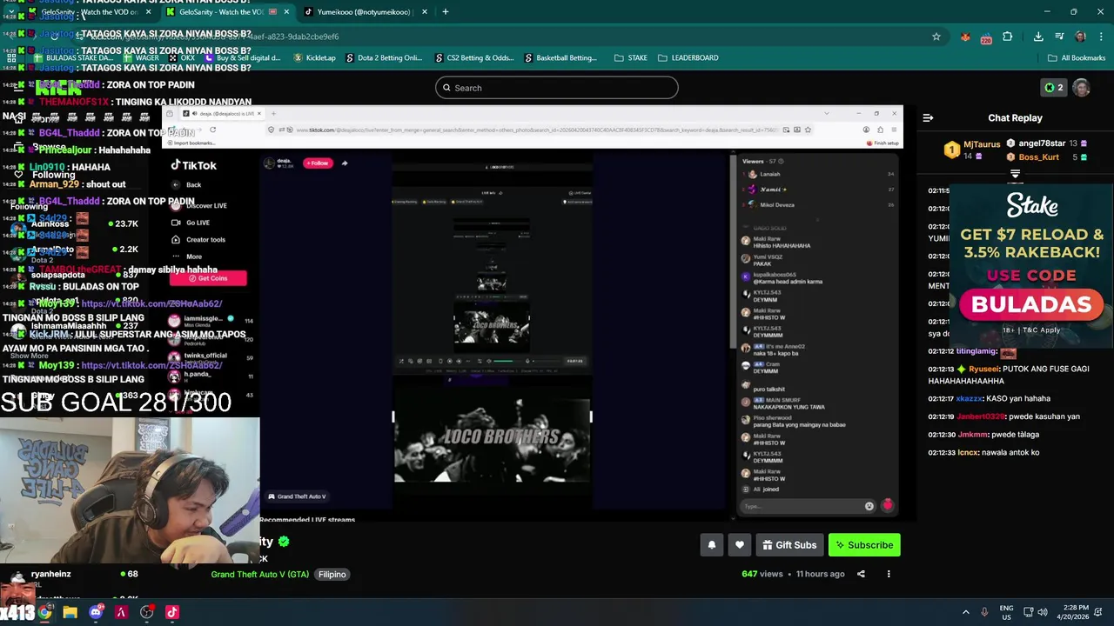Click the TikTok logo in the streamed window
1114x626 pixels.
[193, 165]
